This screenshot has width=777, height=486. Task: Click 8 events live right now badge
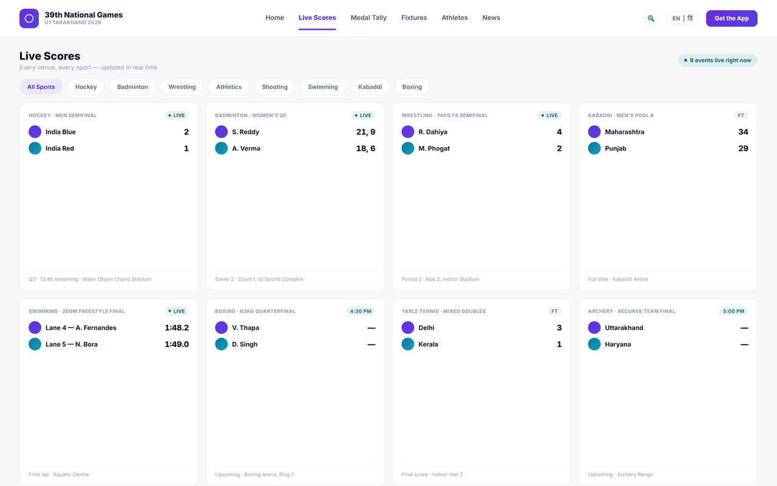pyautogui.click(x=718, y=60)
